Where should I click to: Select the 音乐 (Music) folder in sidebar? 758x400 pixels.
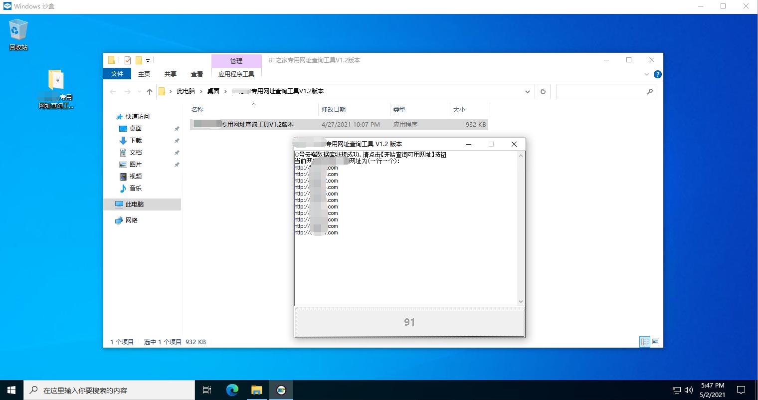[x=135, y=188]
